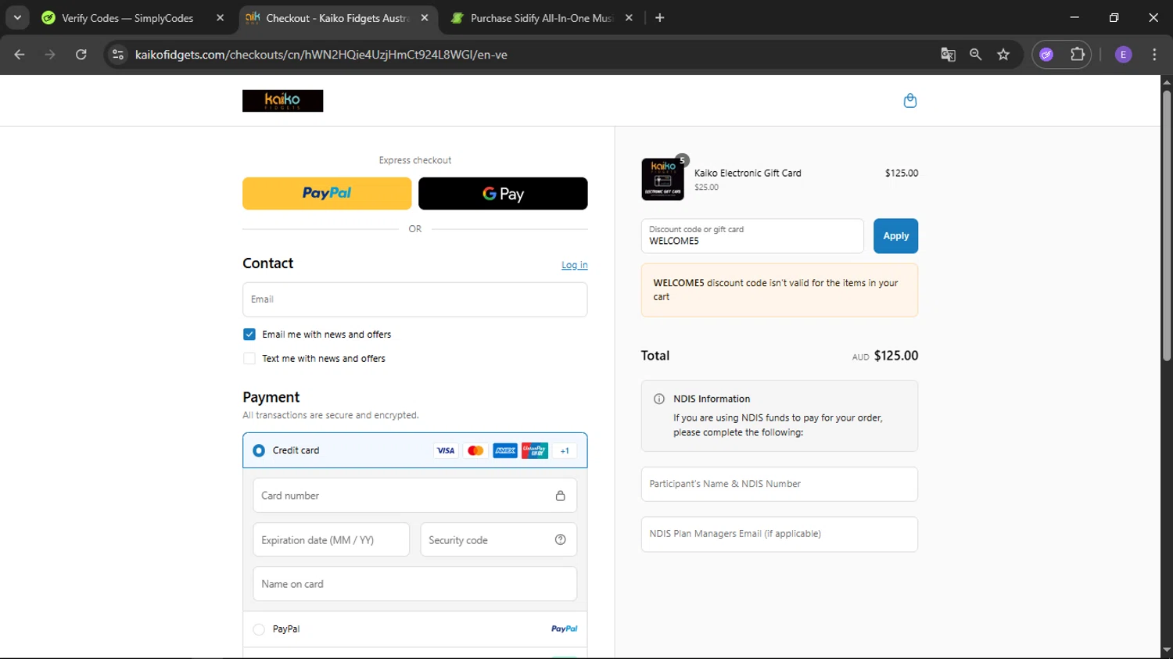
Task: Close the Verify Codes SimplyCodes tab
Action: click(x=220, y=18)
